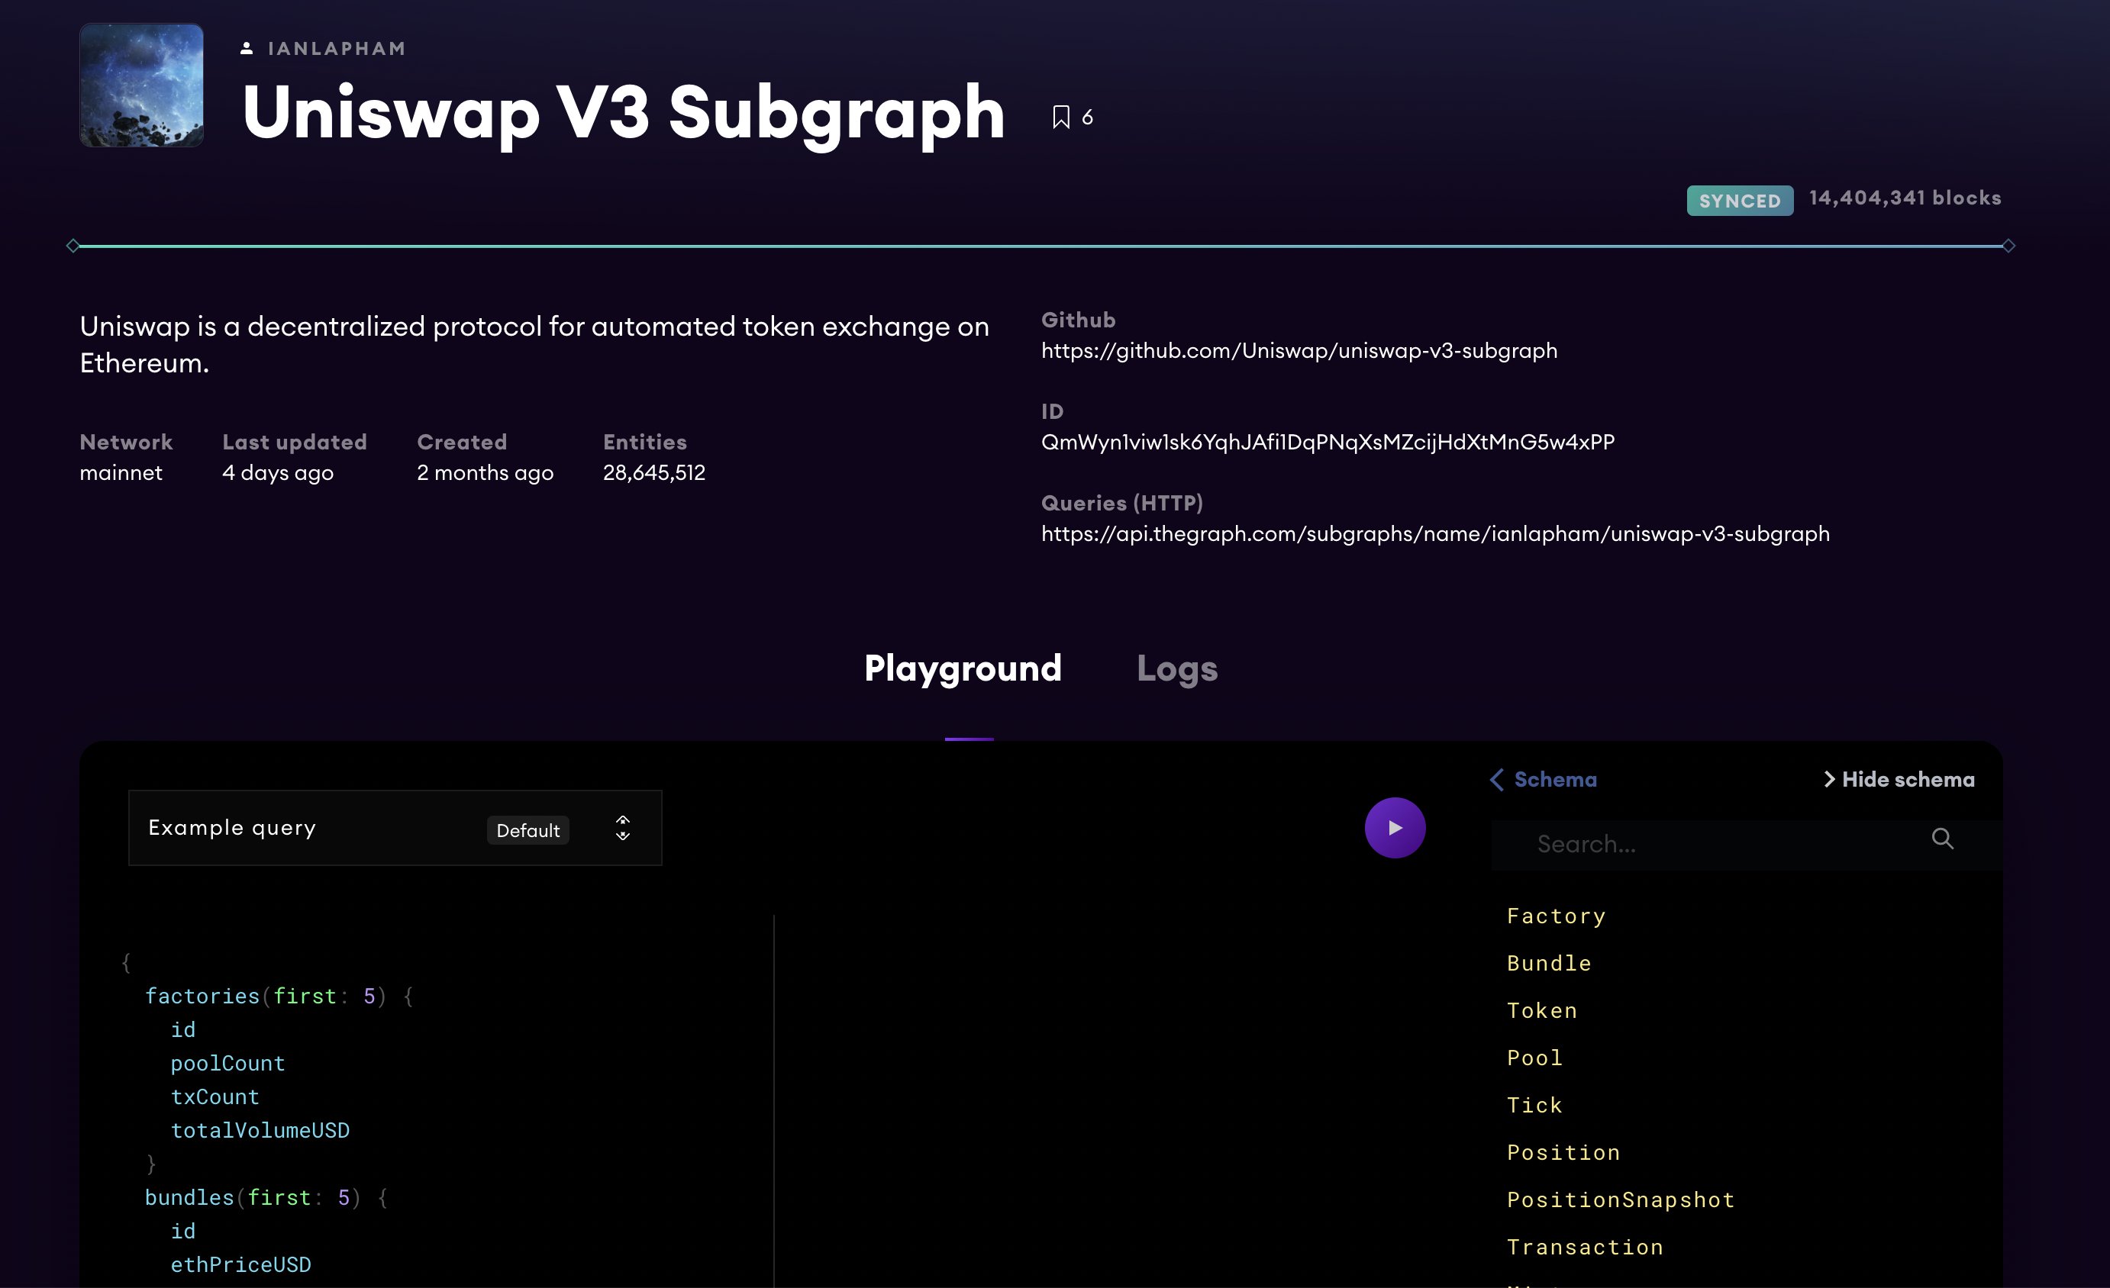This screenshot has width=2110, height=1288.
Task: Click the bookmark count 6
Action: coord(1088,118)
